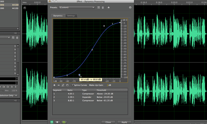Reset the dynamics curve with the undo arrow
The height and width of the screenshot is (124, 207).
[67, 85]
